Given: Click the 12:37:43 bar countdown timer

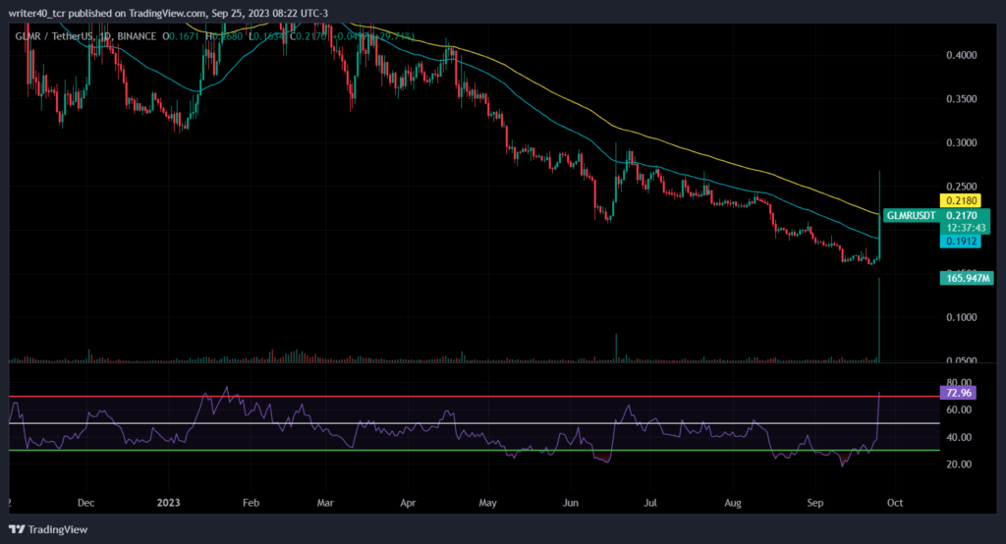Looking at the screenshot, I should [965, 228].
